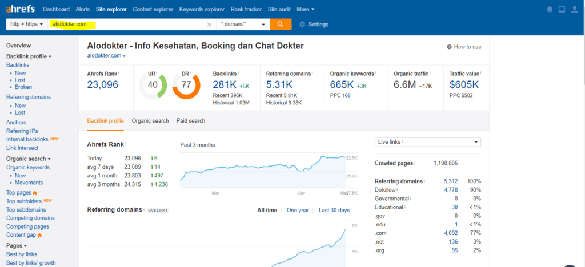
Task: Click the UR 40 gauge
Action: click(153, 85)
